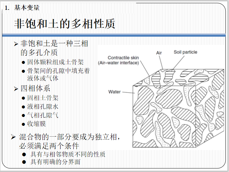Click the Water label left of cube
This screenshot has height=172, width=229.
click(x=114, y=92)
